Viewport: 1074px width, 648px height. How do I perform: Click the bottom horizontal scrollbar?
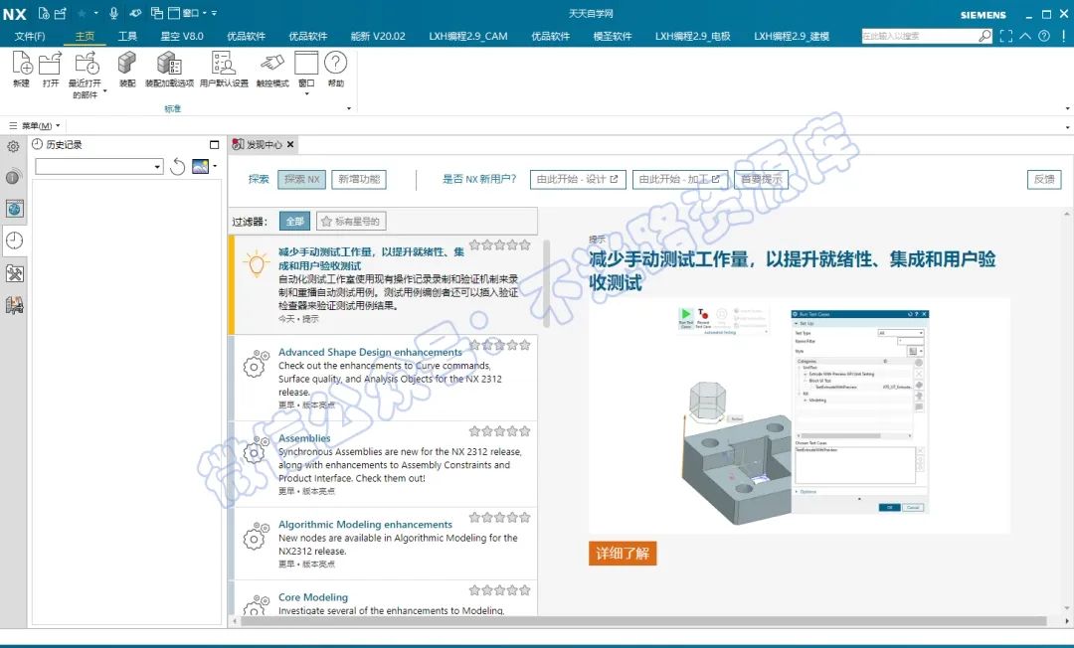(x=642, y=621)
